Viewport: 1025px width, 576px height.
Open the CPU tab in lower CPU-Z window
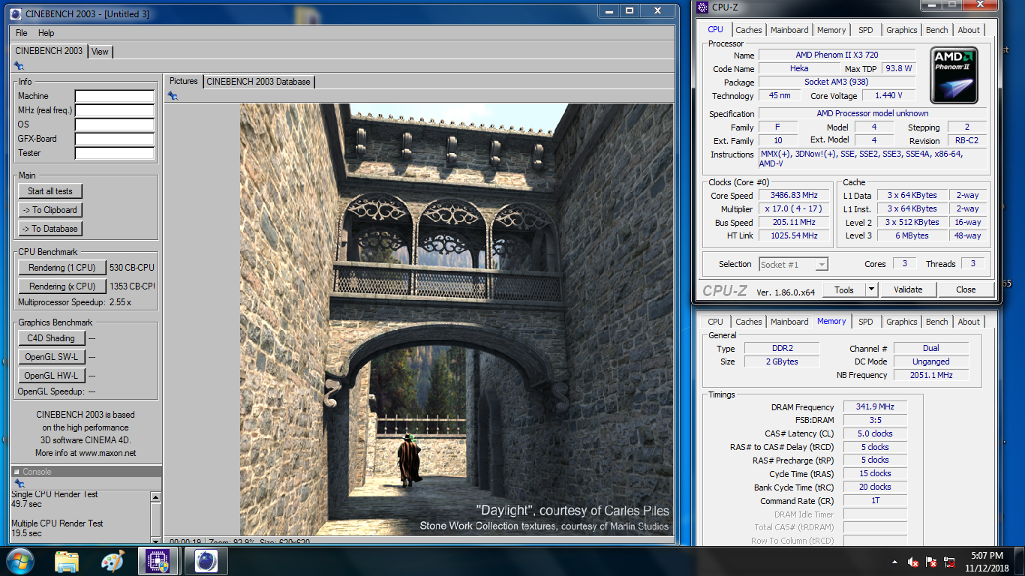(x=716, y=322)
